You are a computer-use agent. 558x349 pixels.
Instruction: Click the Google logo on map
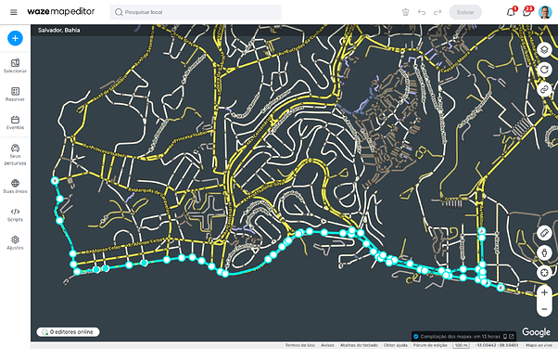point(537,332)
